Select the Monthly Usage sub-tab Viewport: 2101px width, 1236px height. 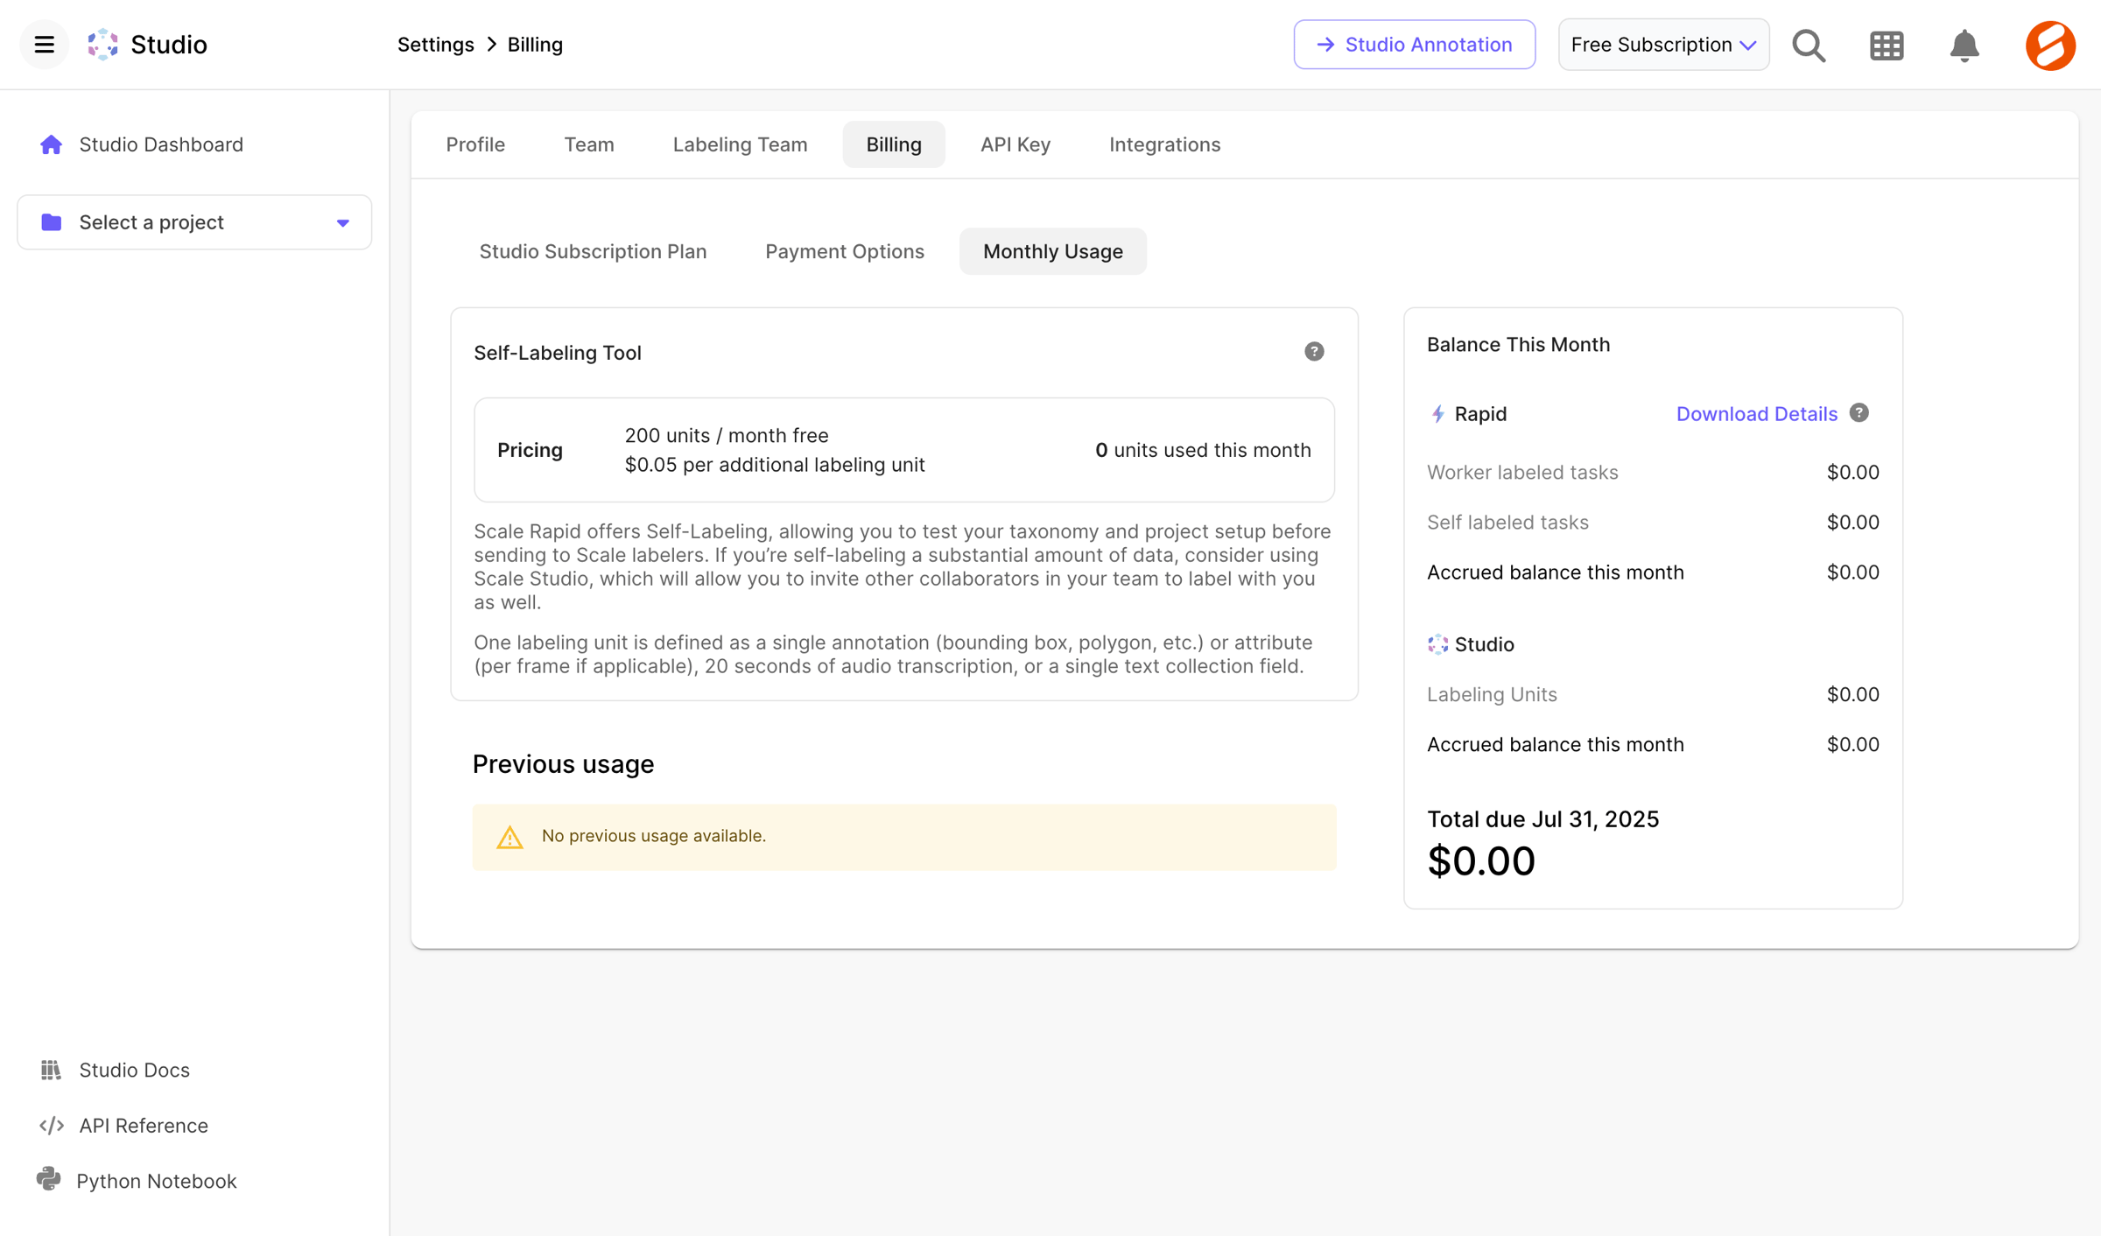pos(1053,251)
